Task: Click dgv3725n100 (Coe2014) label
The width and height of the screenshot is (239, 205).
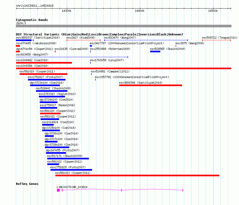Action: point(59,128)
